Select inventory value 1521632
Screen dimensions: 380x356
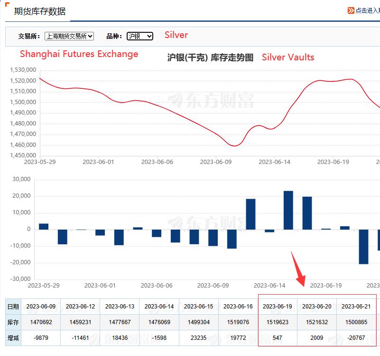tap(317, 322)
